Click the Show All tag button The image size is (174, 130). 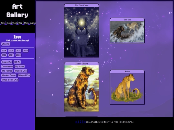pos(5,44)
